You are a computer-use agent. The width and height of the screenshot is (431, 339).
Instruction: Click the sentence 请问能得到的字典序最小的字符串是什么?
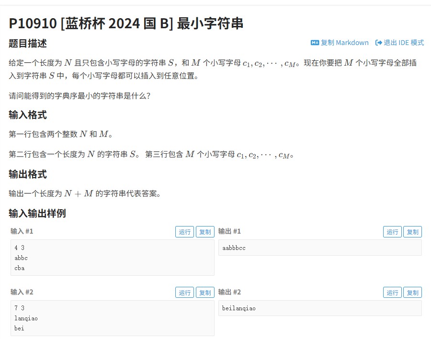tap(79, 96)
